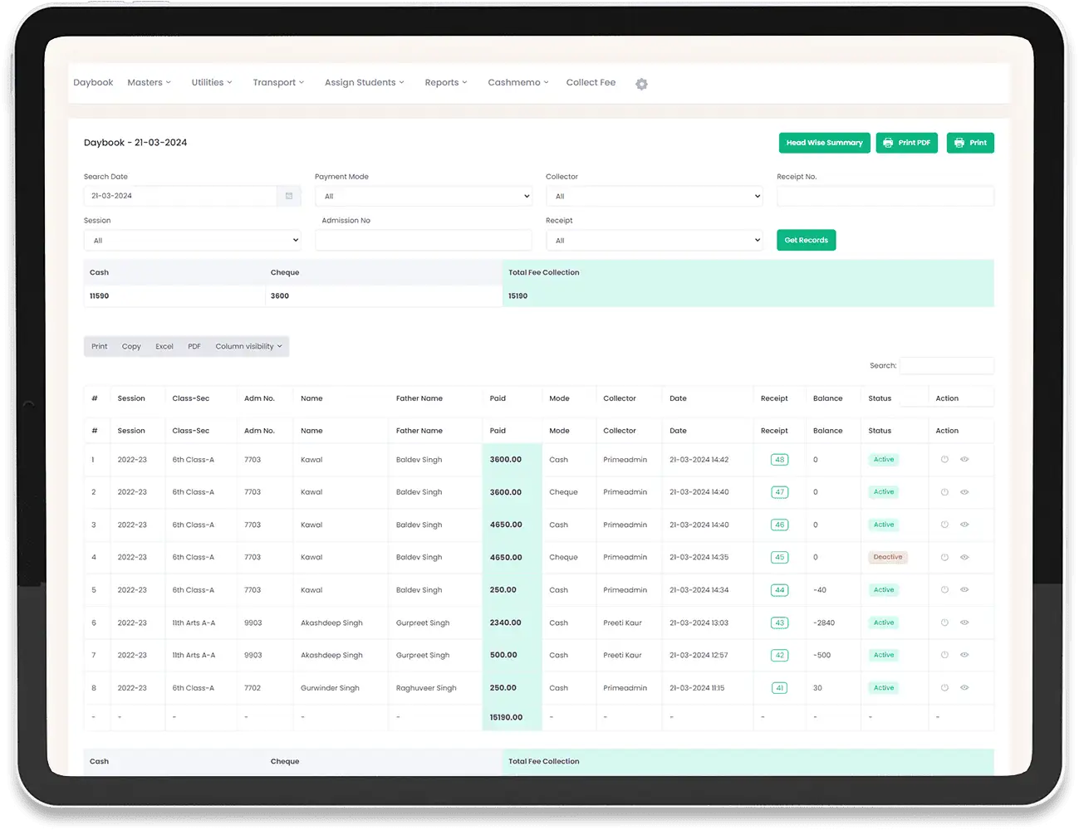This screenshot has height=830, width=1079.
Task: Select Collect Fee from the navigation bar
Action: click(x=591, y=82)
